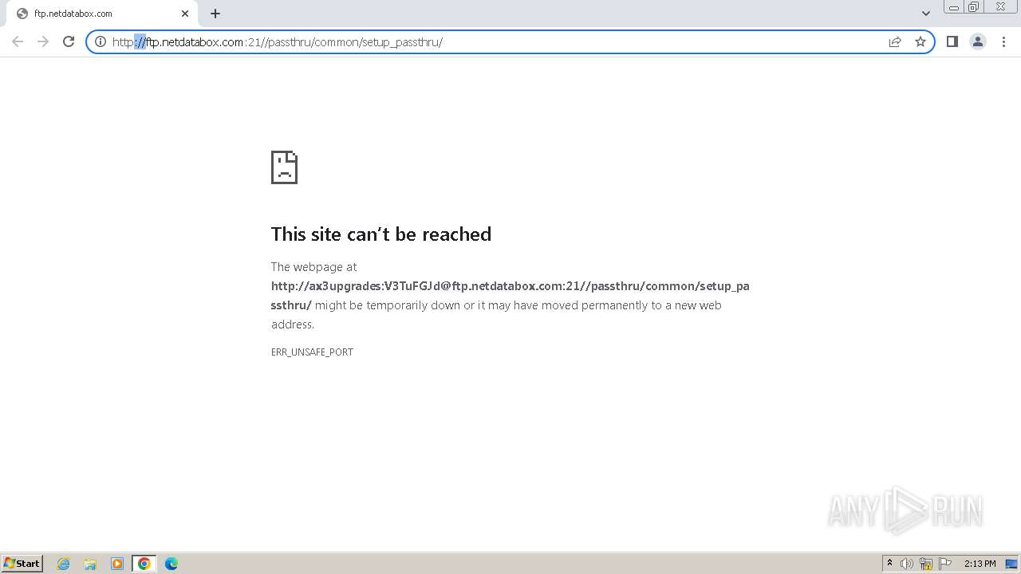Bookmark this tab with star icon
Viewport: 1021px width, 574px height.
pyautogui.click(x=920, y=41)
